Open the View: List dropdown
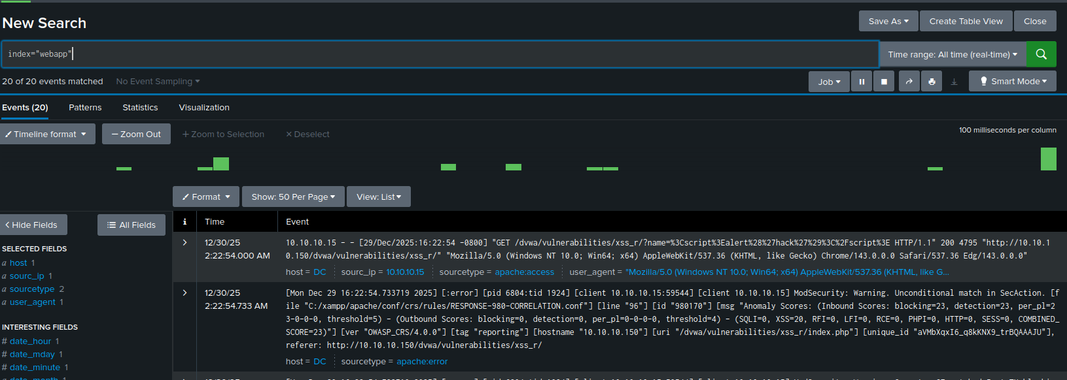 (379, 197)
